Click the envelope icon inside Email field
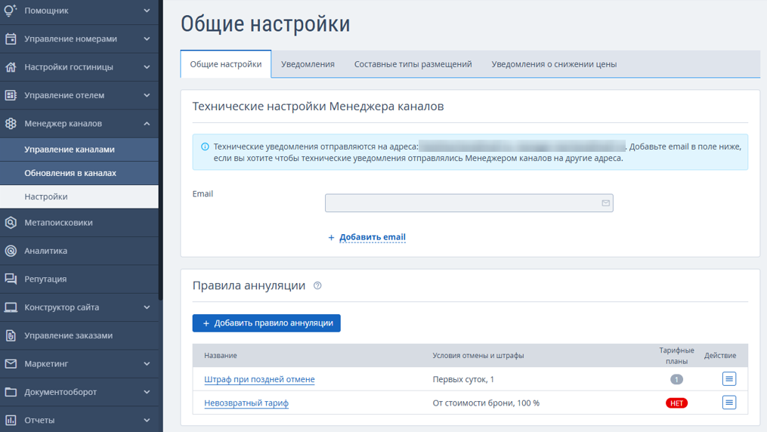 tap(605, 203)
